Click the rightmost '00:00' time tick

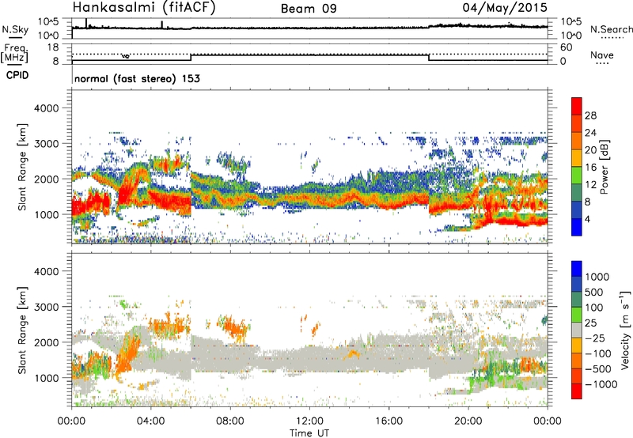click(548, 421)
